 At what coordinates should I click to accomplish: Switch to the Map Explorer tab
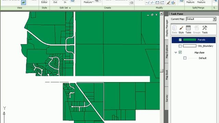pyautogui.click(x=167, y=52)
